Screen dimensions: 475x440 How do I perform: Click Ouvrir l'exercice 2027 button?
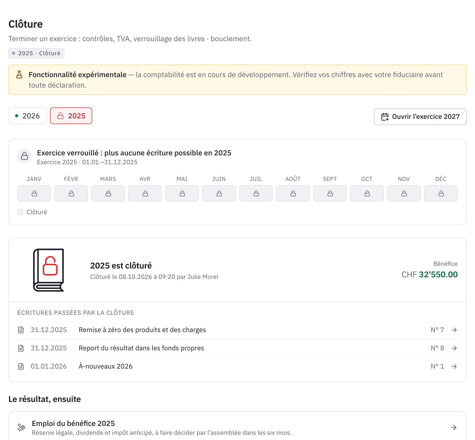click(420, 117)
